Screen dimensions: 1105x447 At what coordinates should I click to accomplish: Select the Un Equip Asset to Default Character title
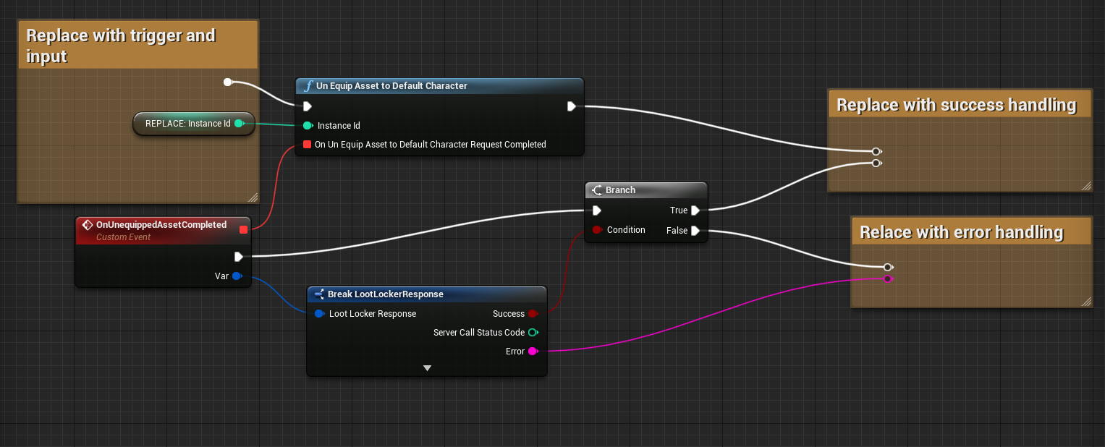point(391,86)
